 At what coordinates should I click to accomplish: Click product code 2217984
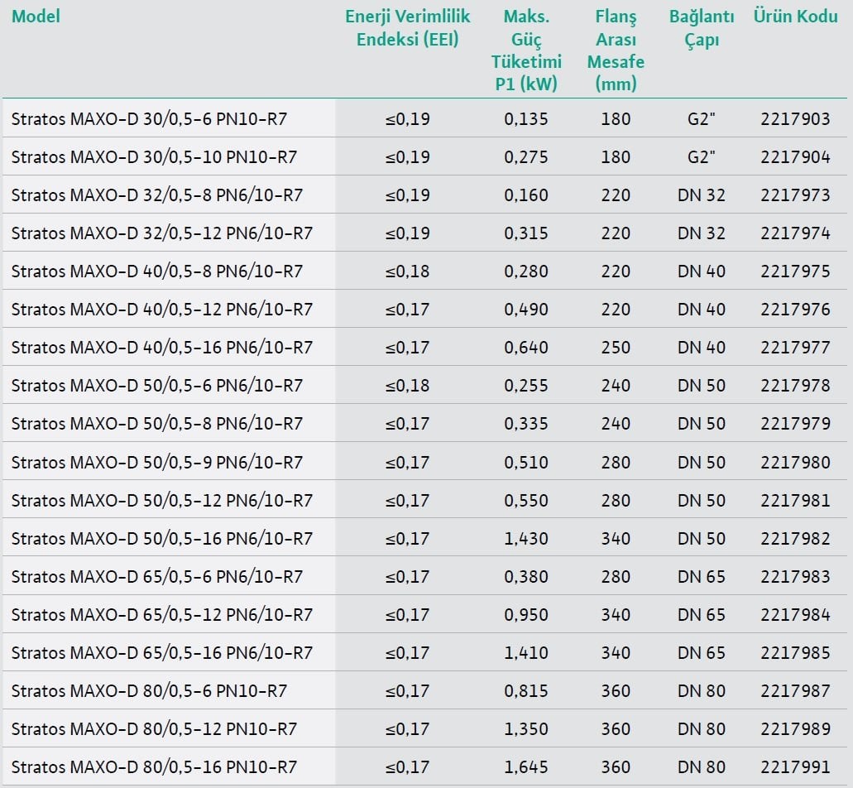coord(795,614)
